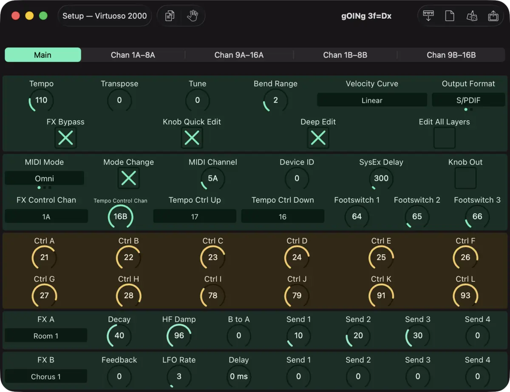Enable the Knob Out checkbox
The width and height of the screenshot is (510, 392).
(x=465, y=178)
